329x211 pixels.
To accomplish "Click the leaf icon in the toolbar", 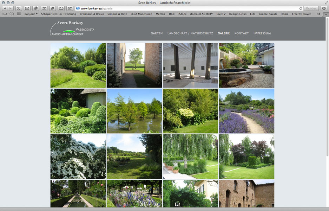I will click(x=52, y=8).
